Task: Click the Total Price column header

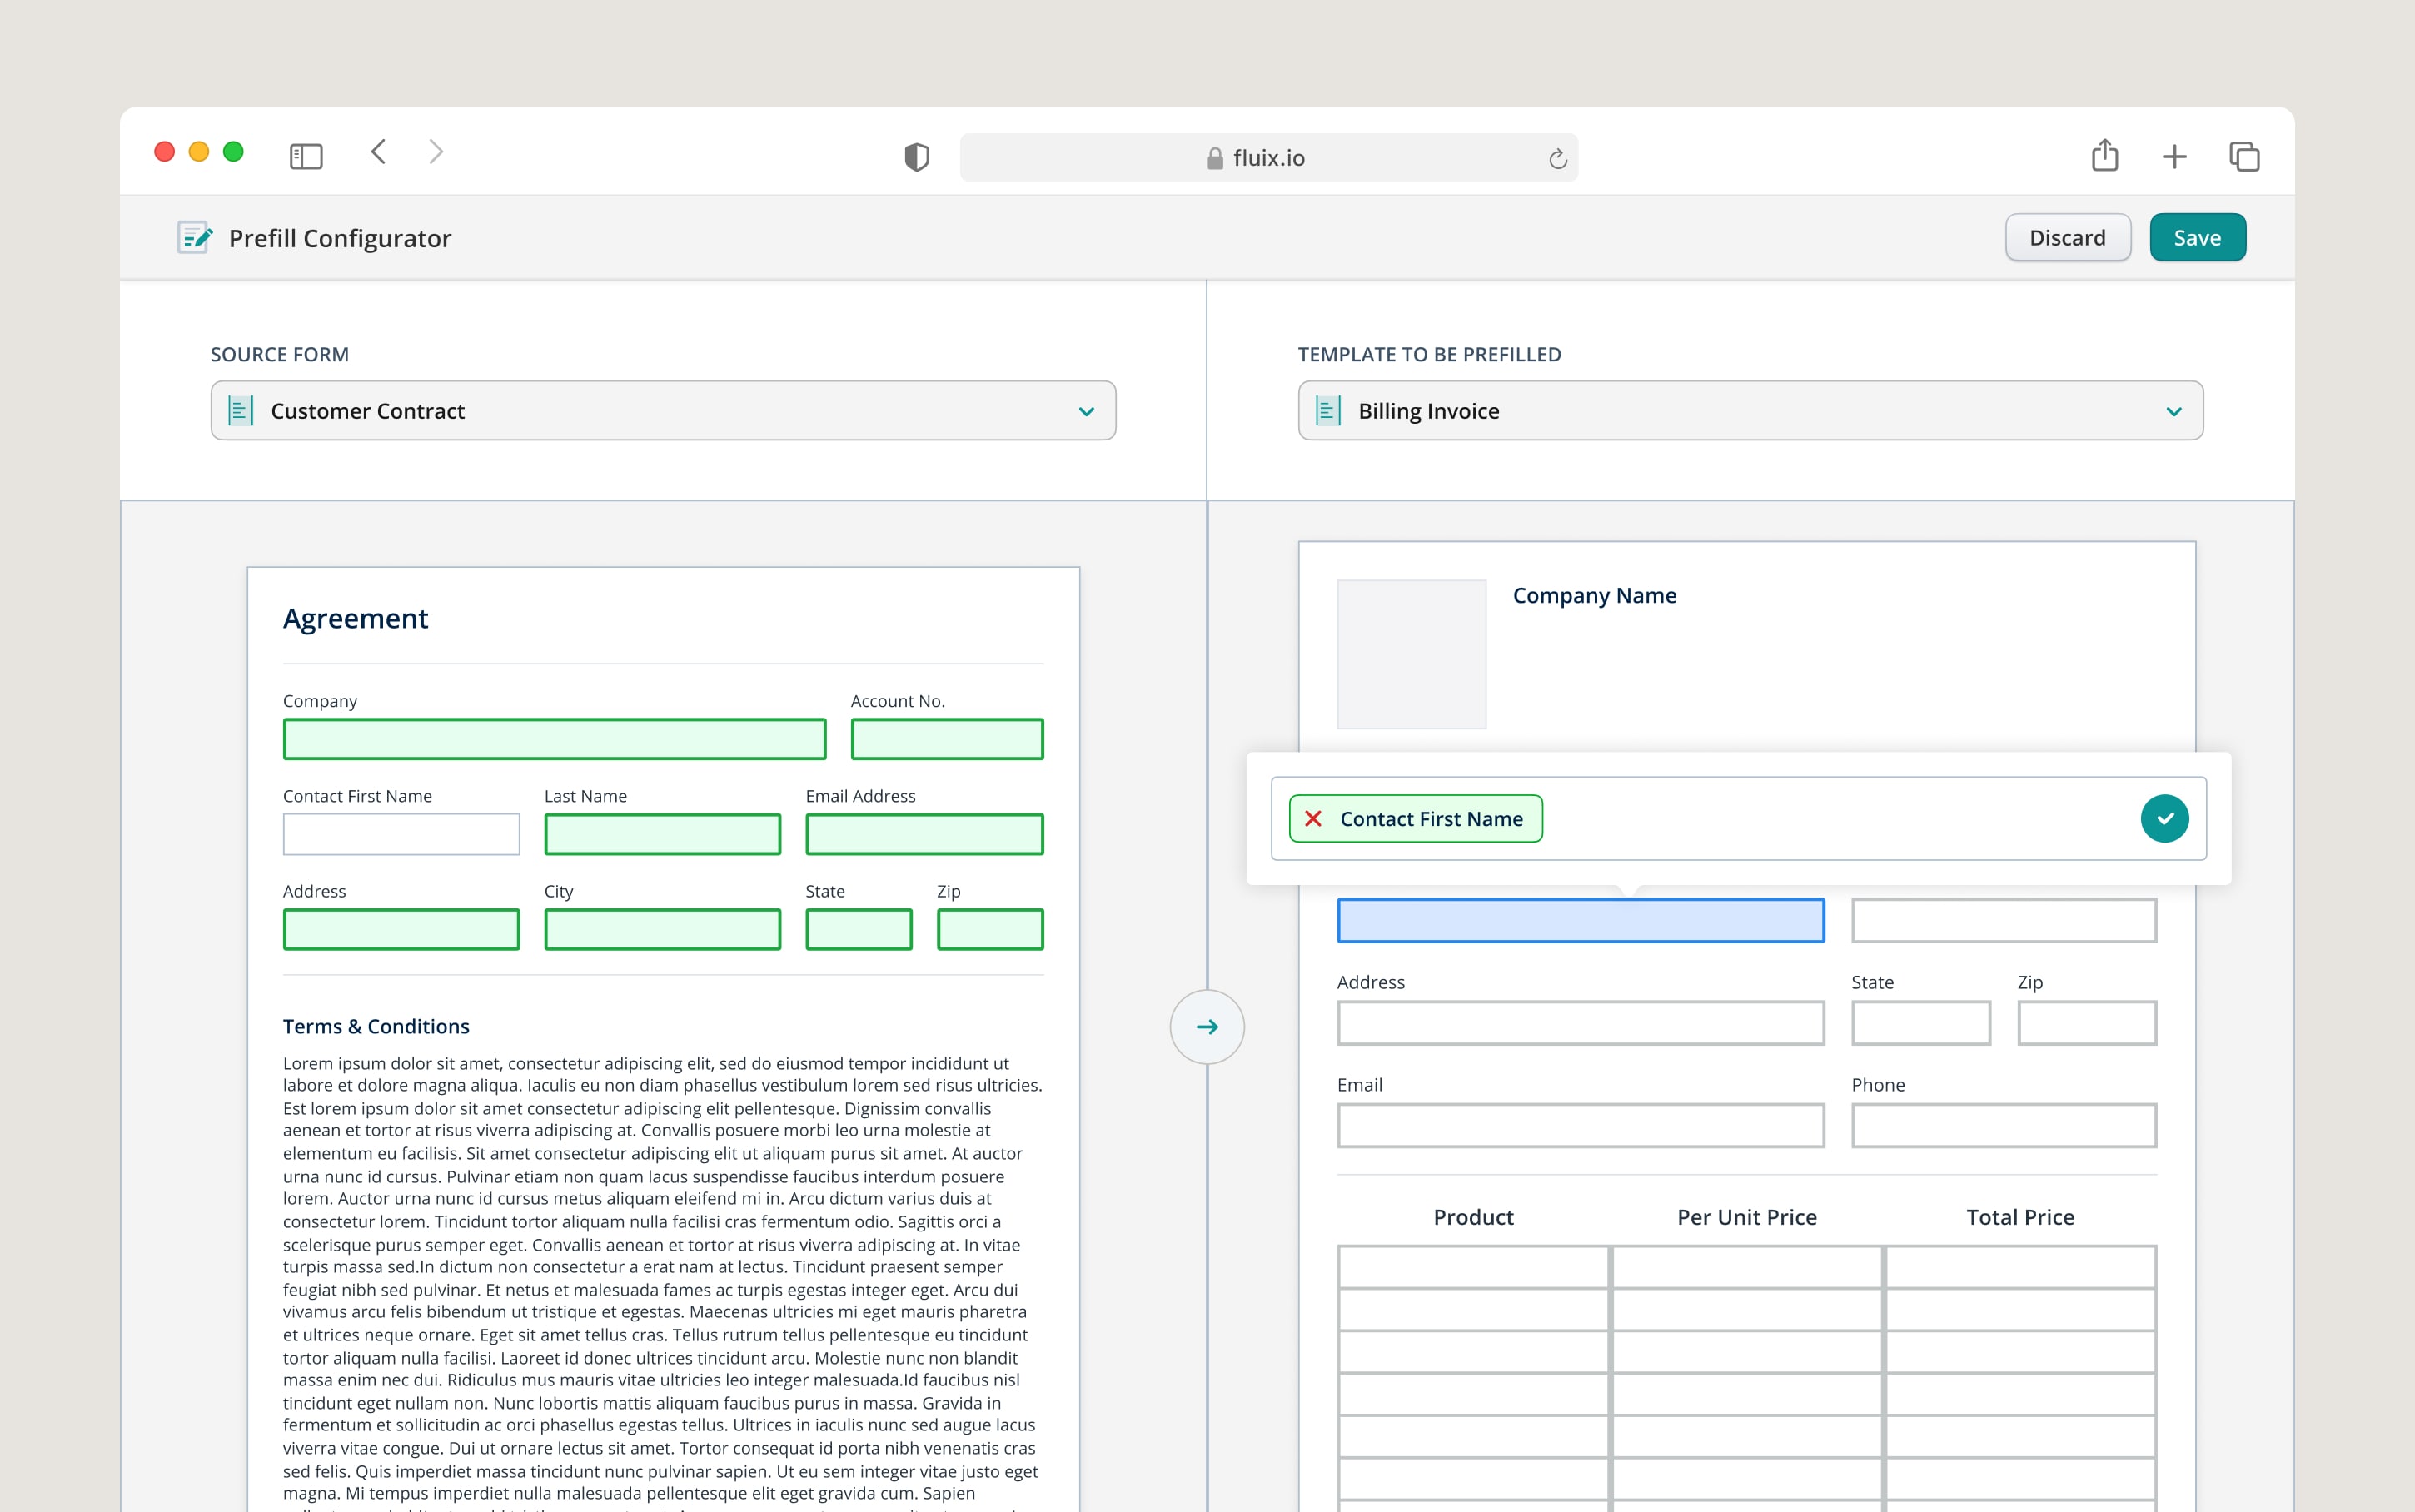Action: [2020, 1217]
